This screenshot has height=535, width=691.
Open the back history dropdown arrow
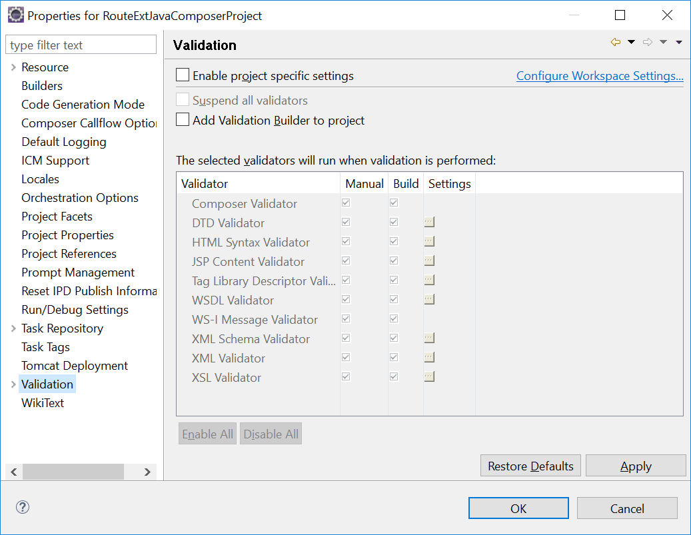click(631, 43)
